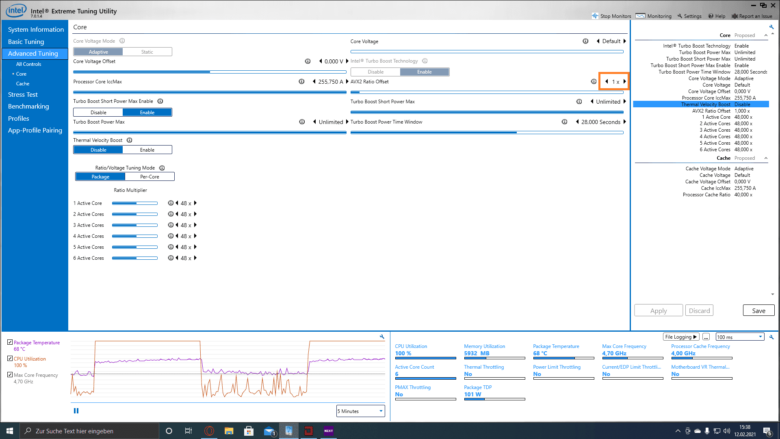Open info icon for Processor Core IccMax

point(301,82)
